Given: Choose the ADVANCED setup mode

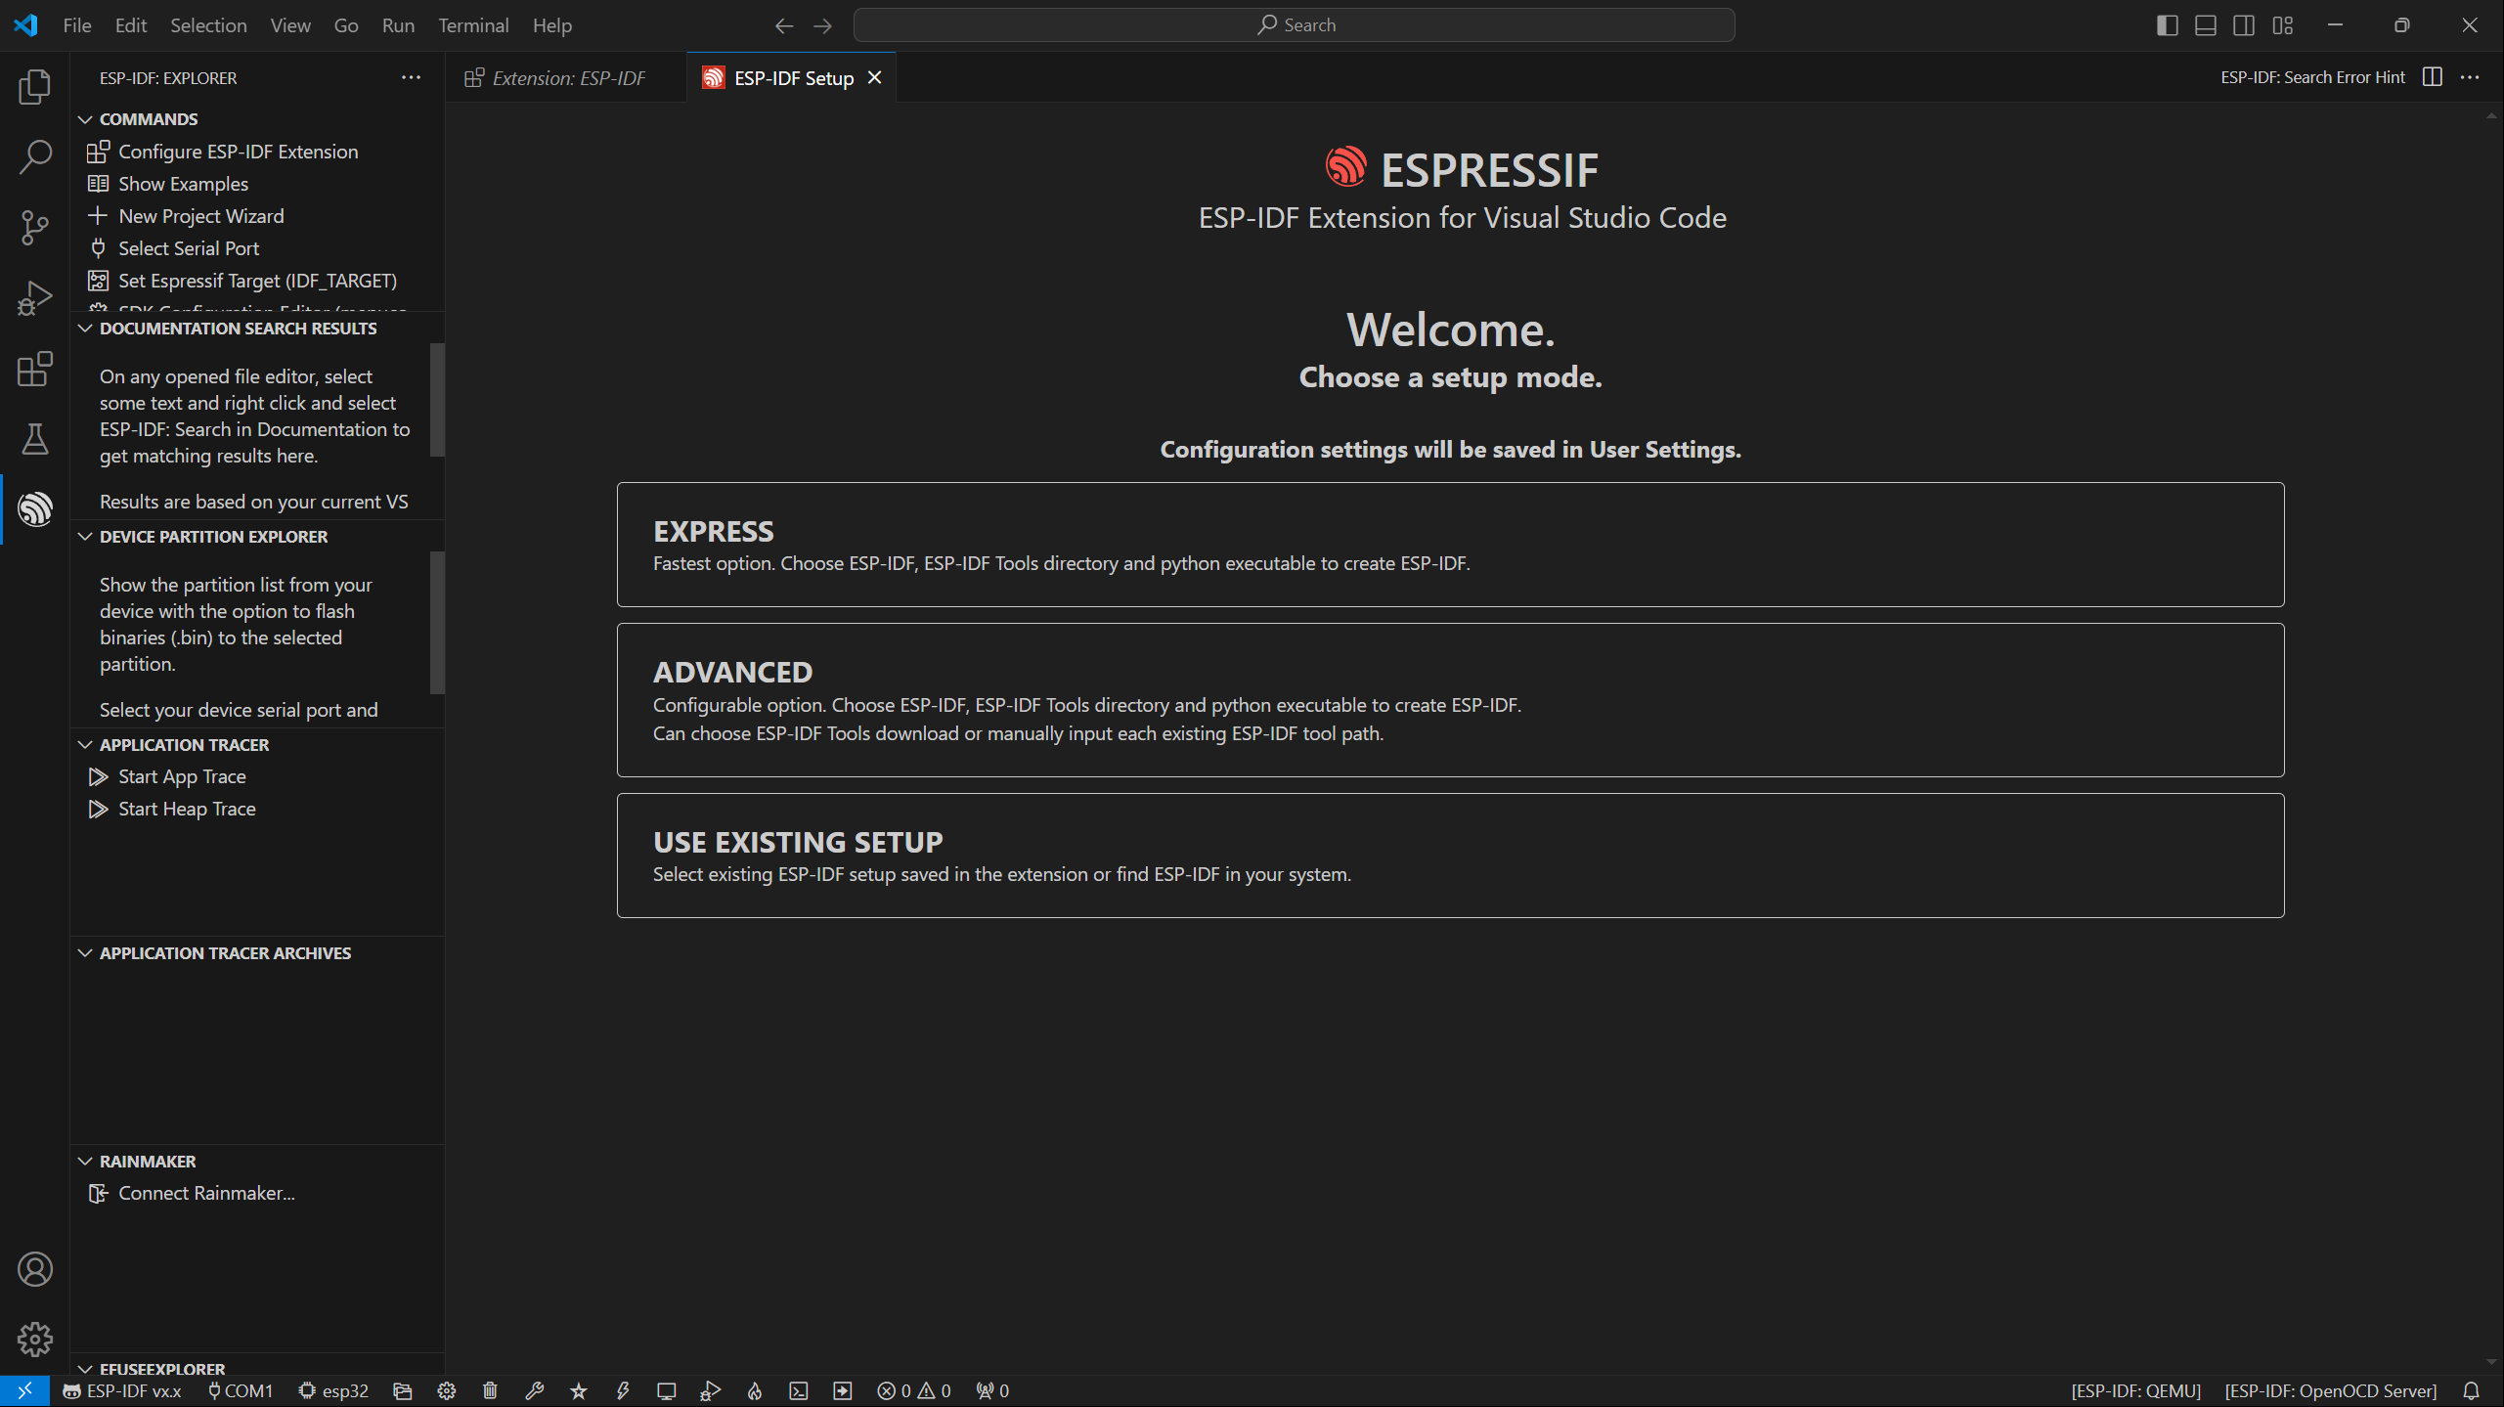Looking at the screenshot, I should tap(1450, 700).
